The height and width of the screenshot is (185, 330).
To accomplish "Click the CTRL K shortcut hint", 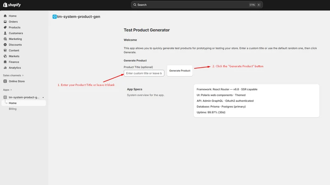I will 255,5.
